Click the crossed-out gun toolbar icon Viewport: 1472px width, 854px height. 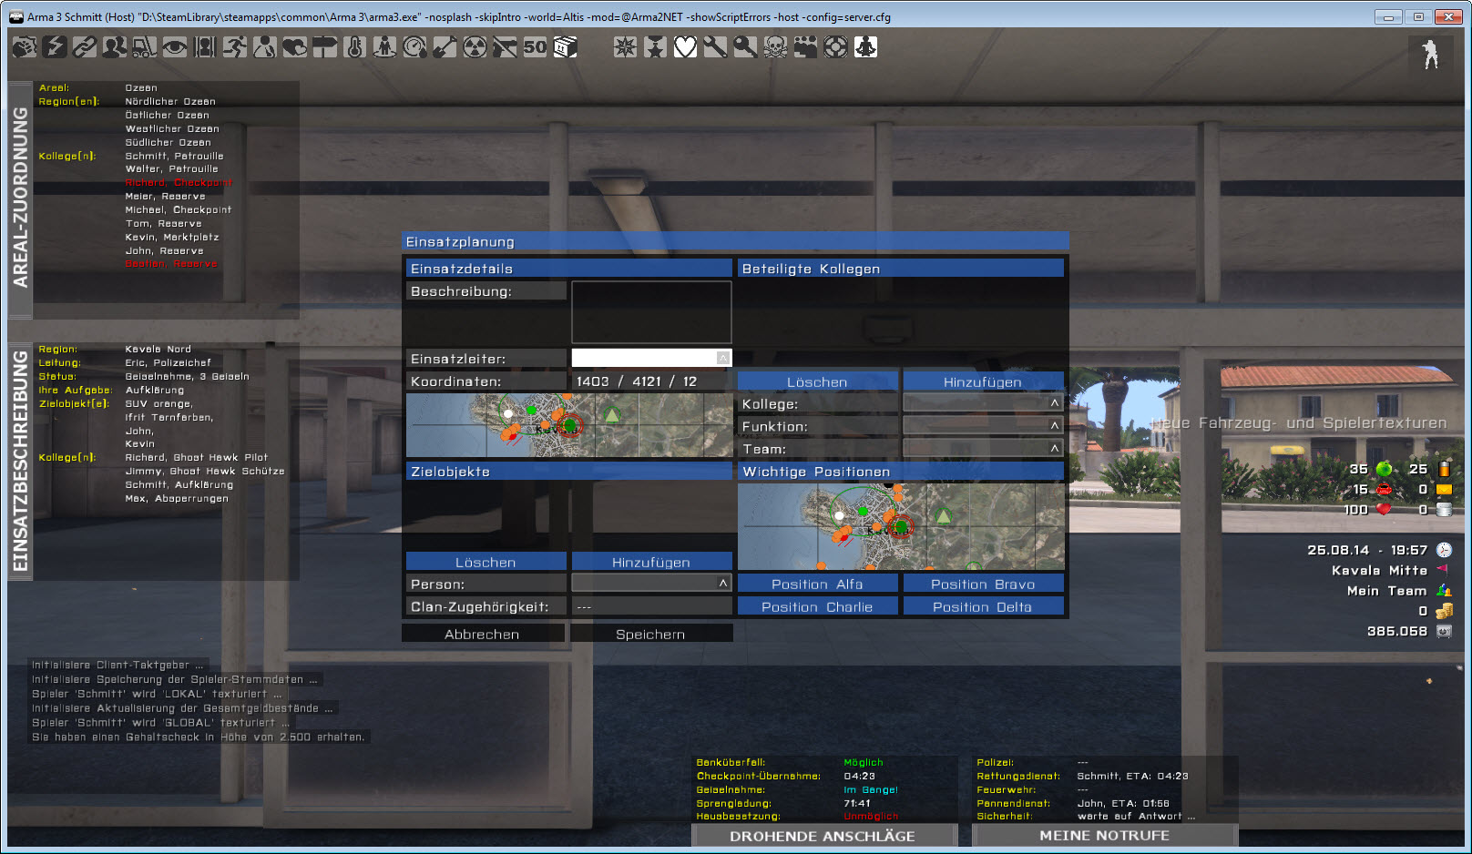coord(506,47)
